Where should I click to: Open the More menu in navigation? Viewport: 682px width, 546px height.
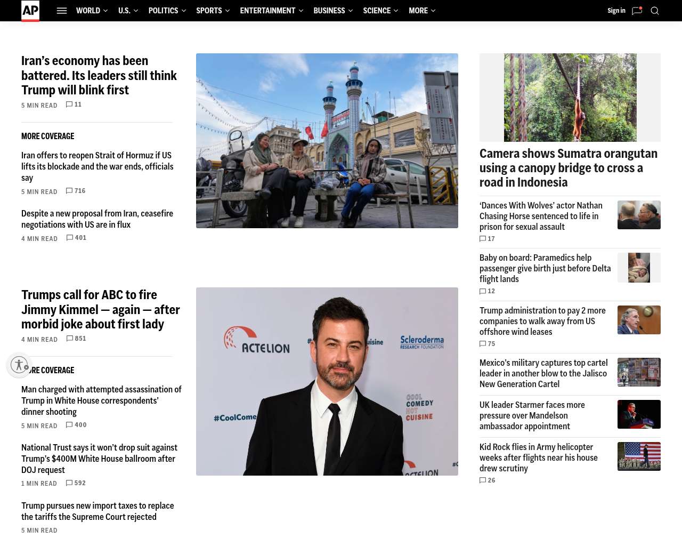click(x=421, y=11)
